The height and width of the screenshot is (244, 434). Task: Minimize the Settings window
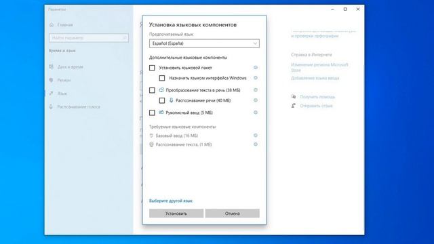click(332, 9)
